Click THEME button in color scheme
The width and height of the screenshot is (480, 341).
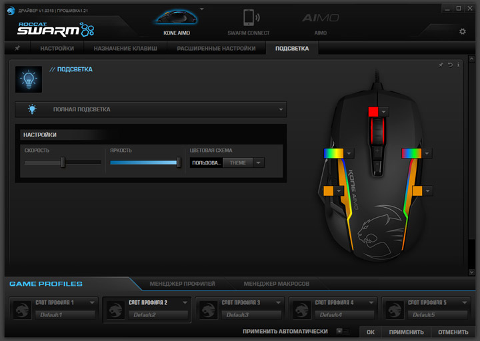237,163
